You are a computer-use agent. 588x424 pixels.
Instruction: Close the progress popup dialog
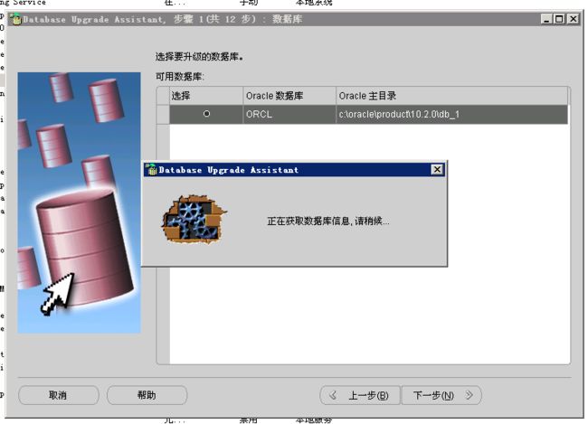[x=437, y=169]
